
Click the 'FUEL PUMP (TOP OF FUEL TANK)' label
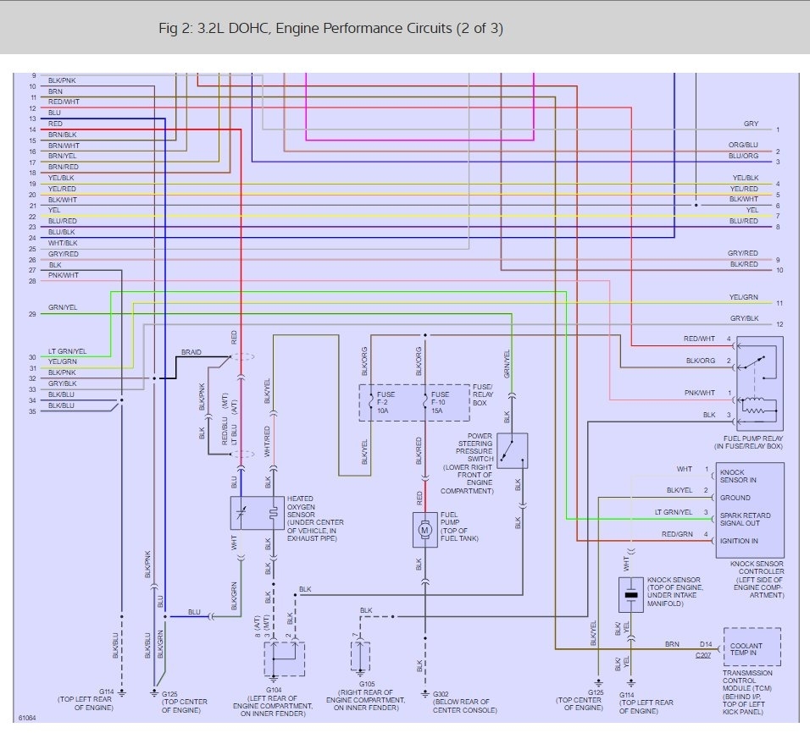(x=459, y=526)
